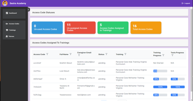193x101 pixels.
Task: Select the name Omar A
Action: tap(63, 79)
